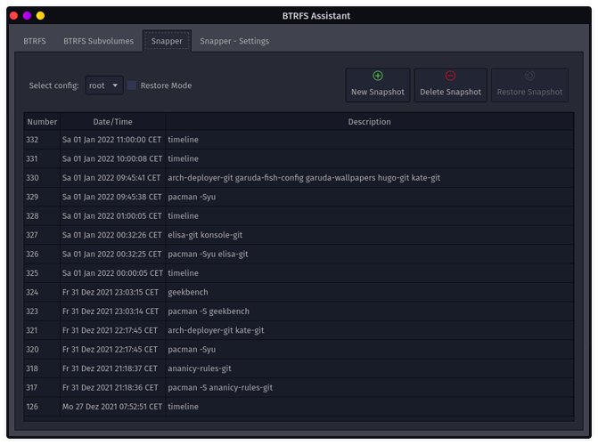Click date 'Mo 27 Dez 2021 07:52:51 CET'
This screenshot has height=445, width=598.
tap(112, 407)
